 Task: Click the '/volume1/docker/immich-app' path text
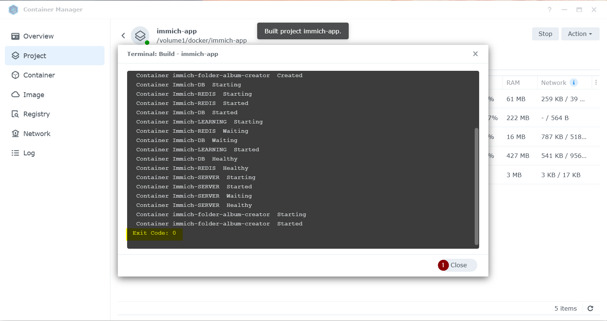pyautogui.click(x=202, y=40)
